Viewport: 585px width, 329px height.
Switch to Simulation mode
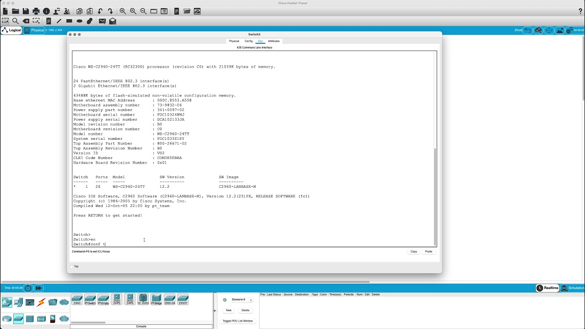click(x=573, y=288)
